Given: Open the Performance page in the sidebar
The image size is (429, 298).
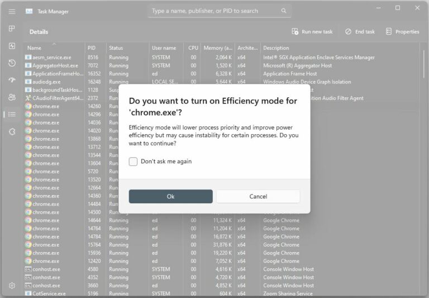Looking at the screenshot, I should (x=12, y=46).
